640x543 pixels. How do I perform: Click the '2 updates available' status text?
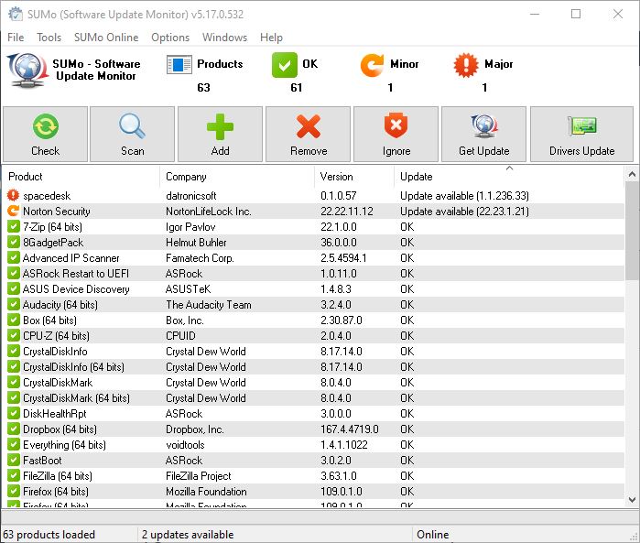coord(188,535)
